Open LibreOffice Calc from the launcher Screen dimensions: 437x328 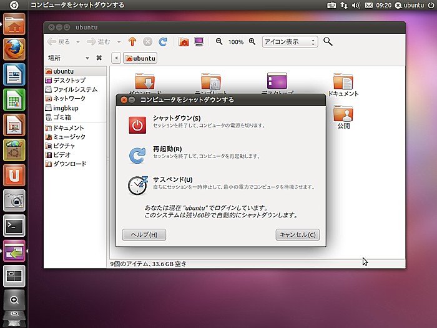click(14, 100)
